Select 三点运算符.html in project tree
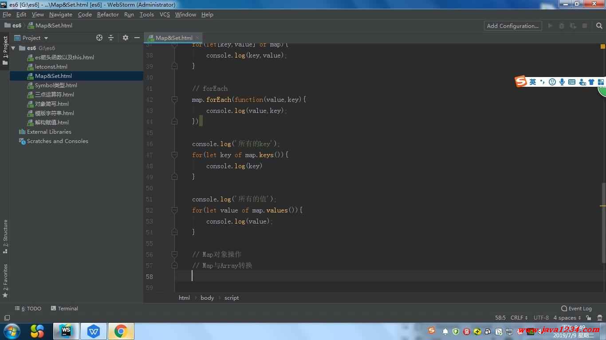Screen dimensions: 606x340 click(54, 95)
